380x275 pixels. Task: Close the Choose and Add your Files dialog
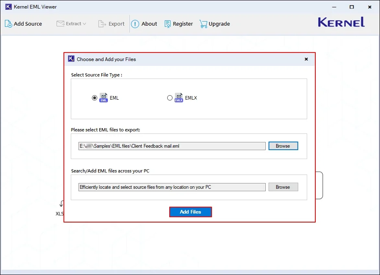pos(306,59)
